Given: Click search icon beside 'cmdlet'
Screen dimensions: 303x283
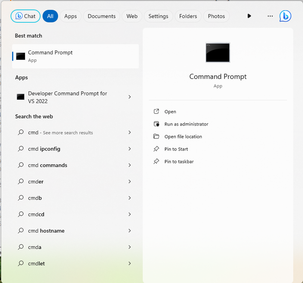Looking at the screenshot, I should tap(21, 263).
